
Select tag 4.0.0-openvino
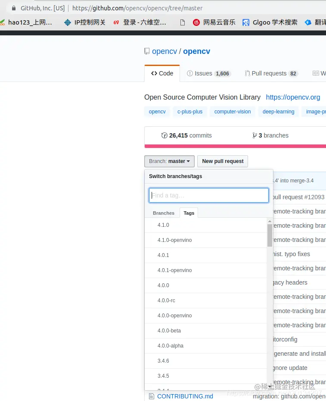[x=206, y=316]
